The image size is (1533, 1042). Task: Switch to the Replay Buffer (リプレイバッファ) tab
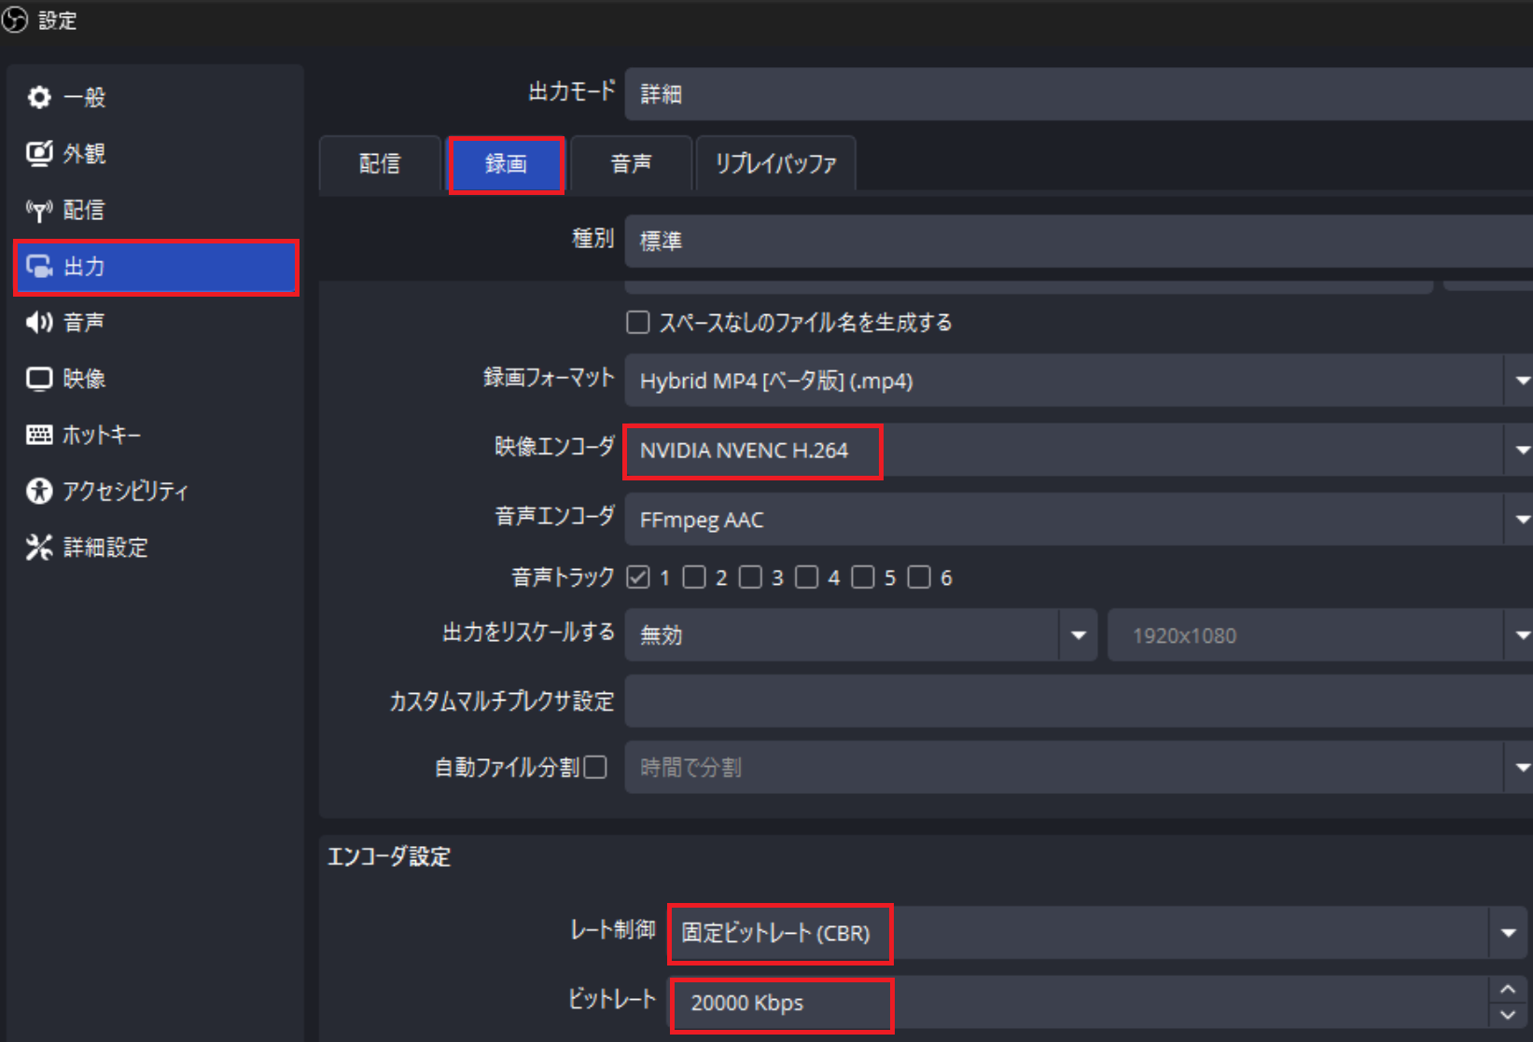[775, 164]
